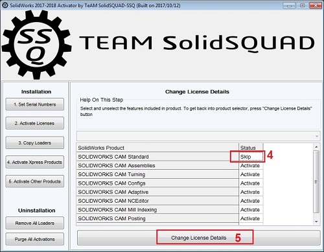Click the scrollbar down arrow
The image size is (324, 252).
pos(316,222)
